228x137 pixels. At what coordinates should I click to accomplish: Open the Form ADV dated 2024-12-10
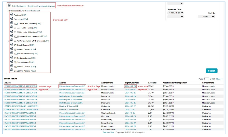[130, 110]
